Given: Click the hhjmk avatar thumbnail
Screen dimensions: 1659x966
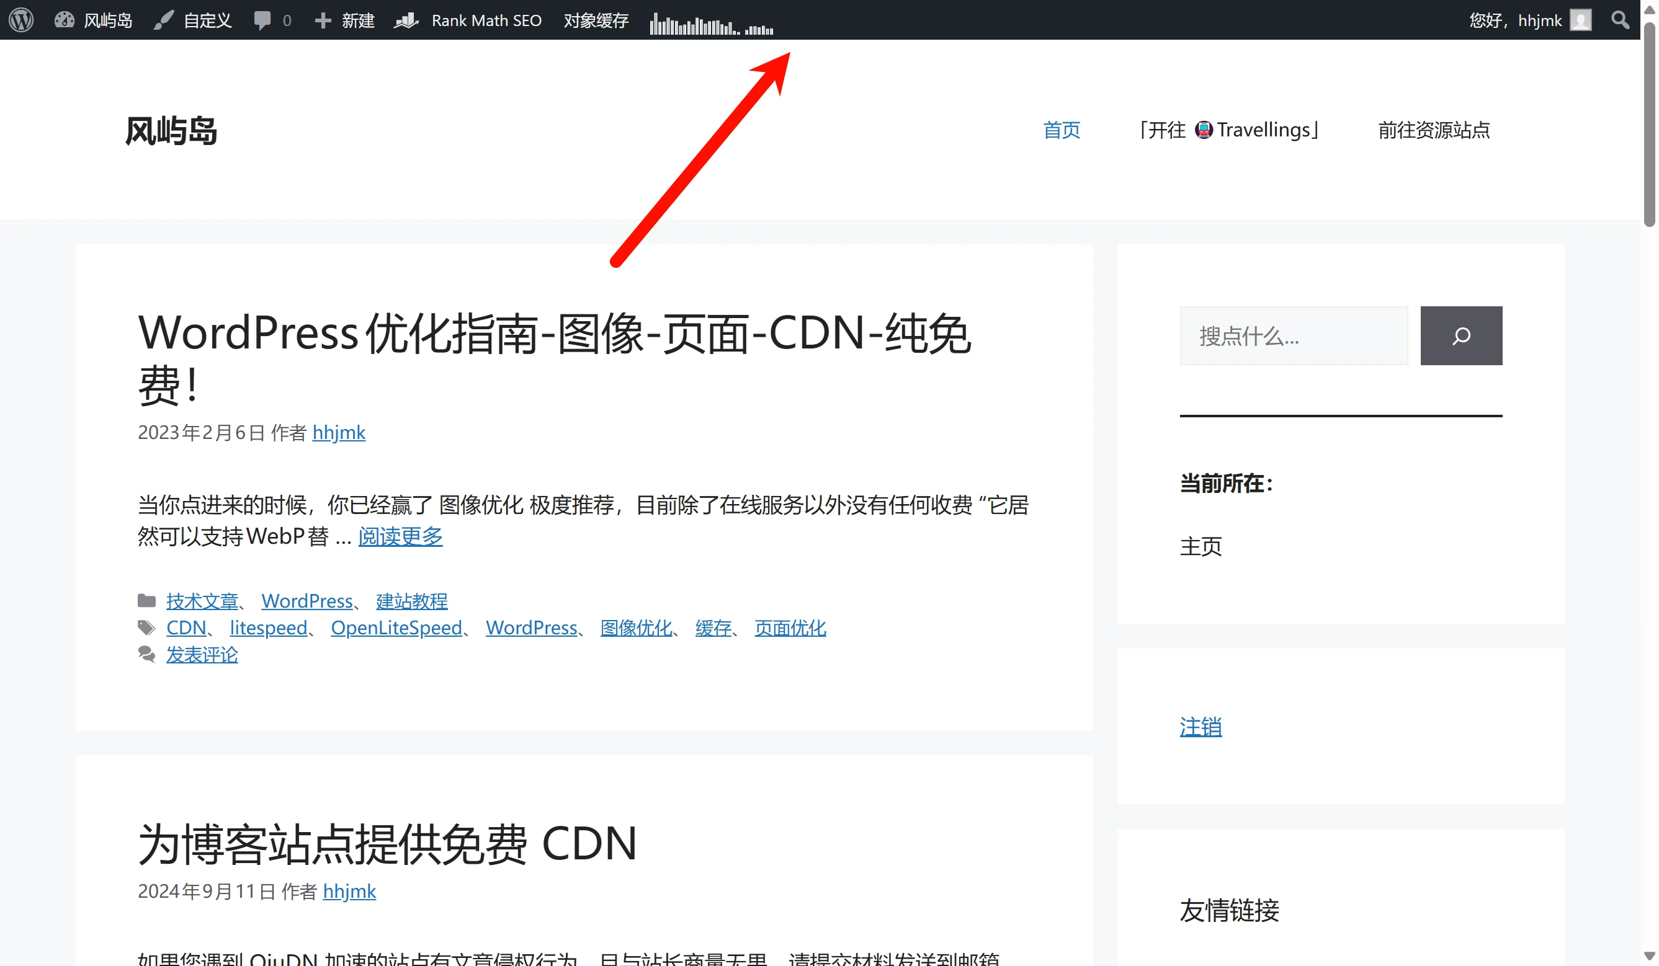Looking at the screenshot, I should [1581, 20].
